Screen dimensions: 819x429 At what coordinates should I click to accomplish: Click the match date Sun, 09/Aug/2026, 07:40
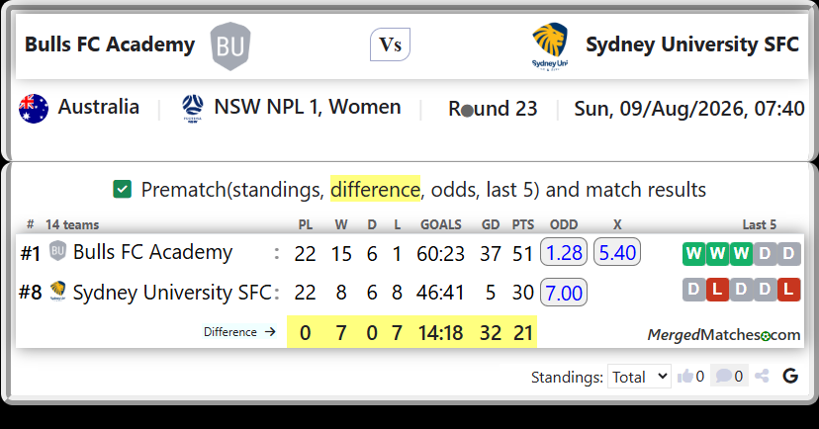(x=689, y=109)
